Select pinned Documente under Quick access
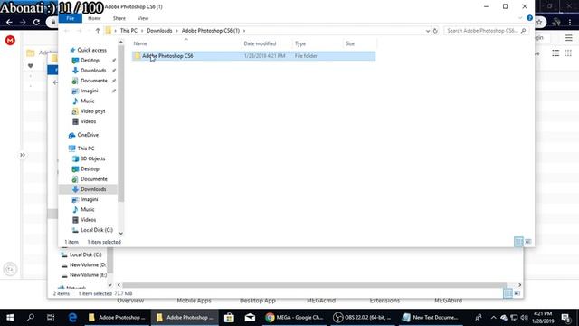579x326 pixels. click(94, 81)
